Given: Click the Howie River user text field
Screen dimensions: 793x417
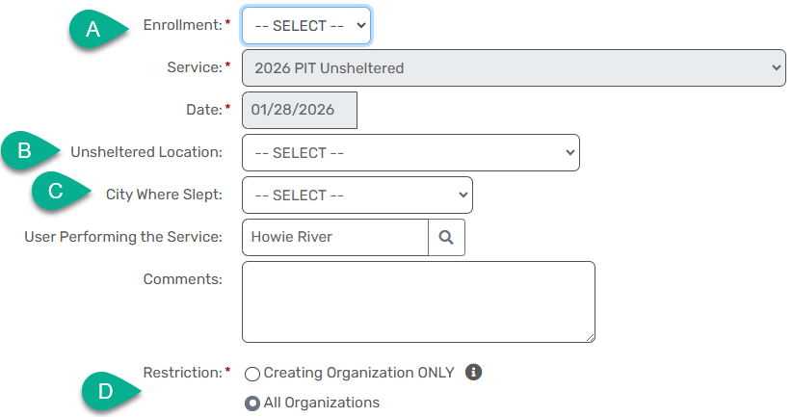Looking at the screenshot, I should point(333,237).
